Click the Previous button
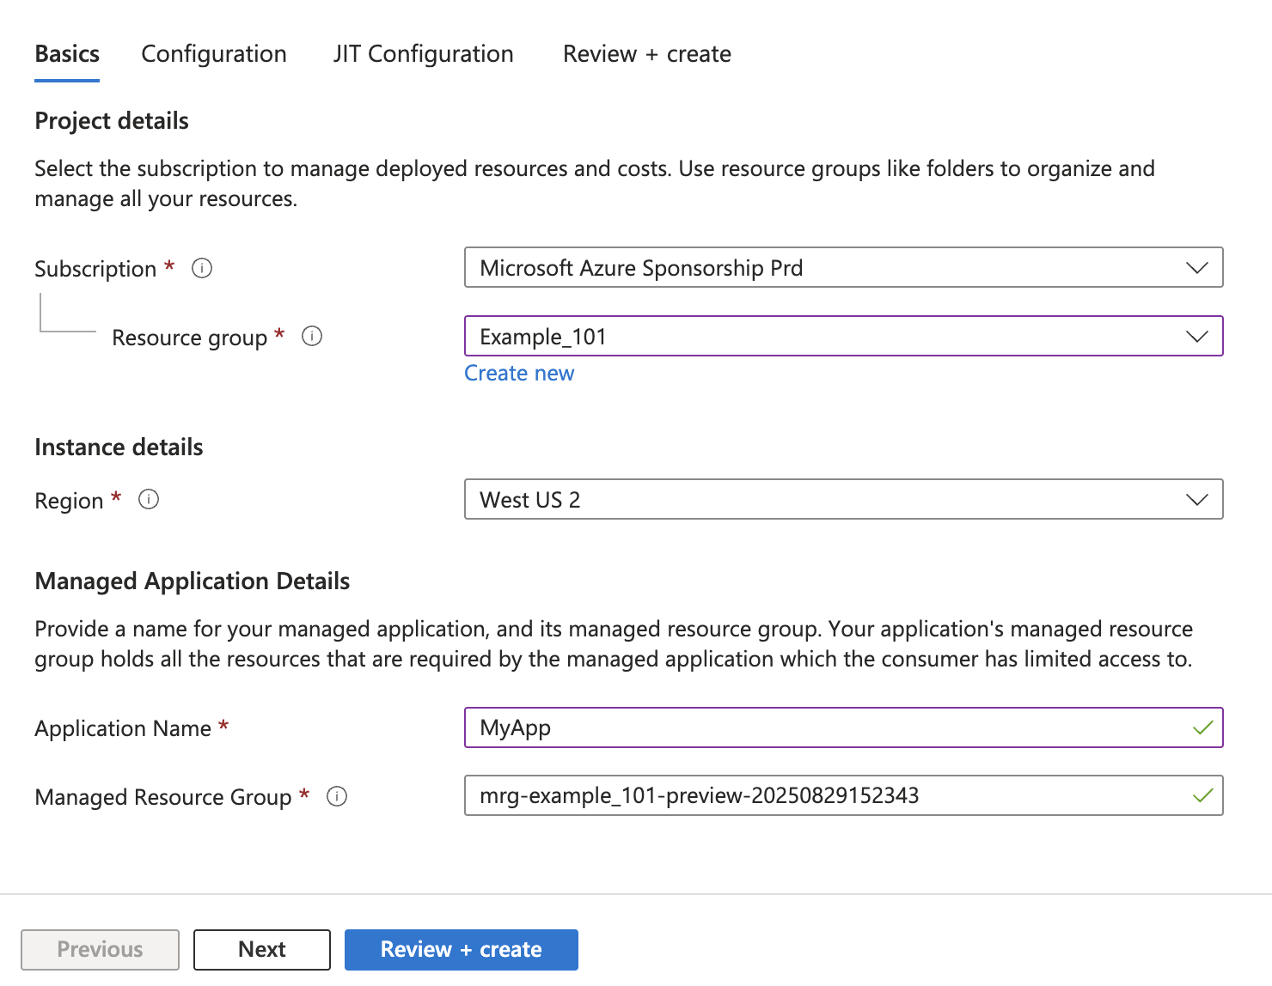Image resolution: width=1272 pixels, height=986 pixels. coord(100,949)
